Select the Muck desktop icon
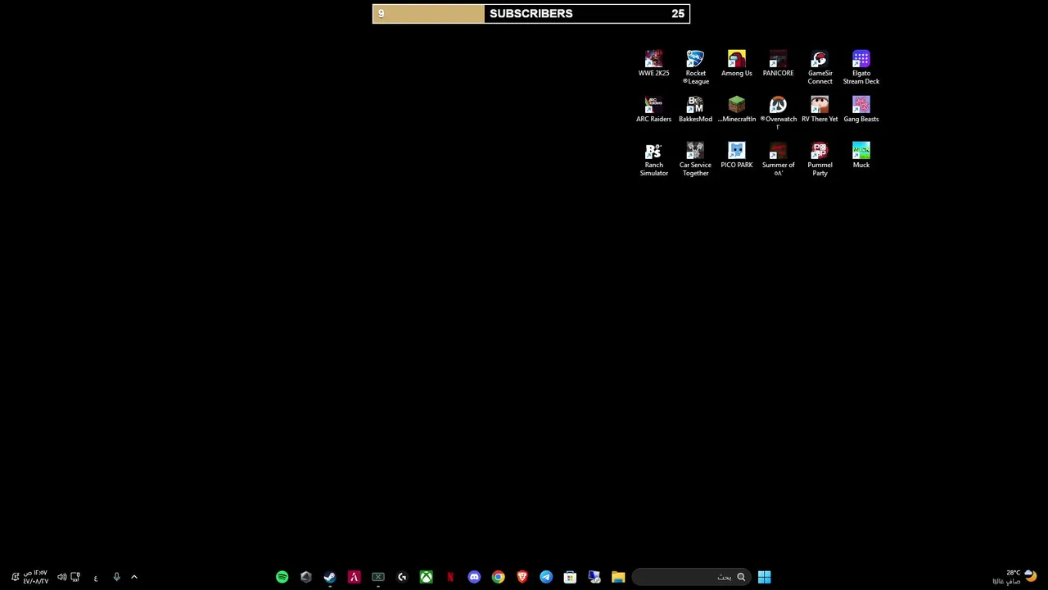1048x590 pixels. click(861, 156)
